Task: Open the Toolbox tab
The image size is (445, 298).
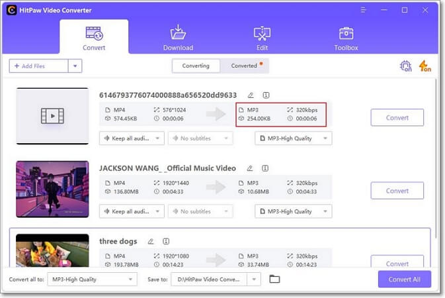Action: [346, 37]
